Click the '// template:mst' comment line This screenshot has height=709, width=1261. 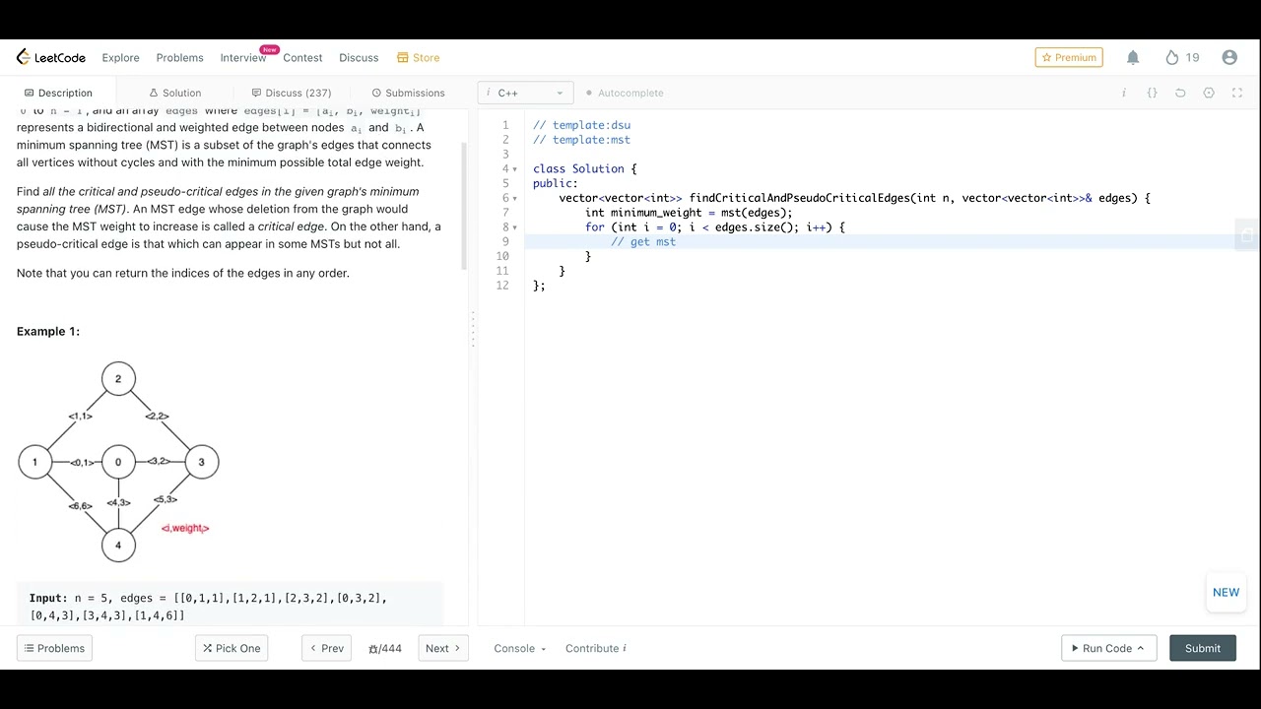coord(581,140)
